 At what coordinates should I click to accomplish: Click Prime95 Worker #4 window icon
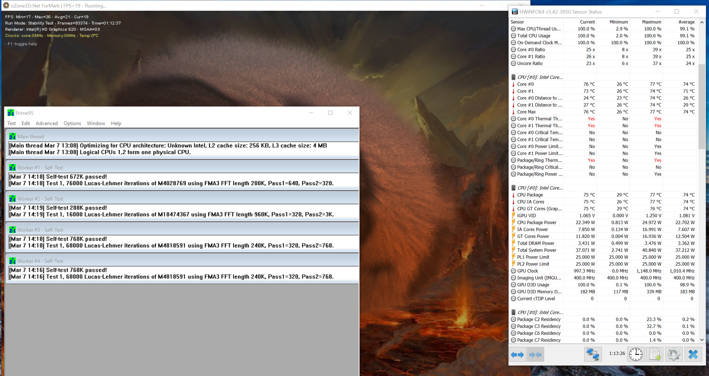[13, 261]
